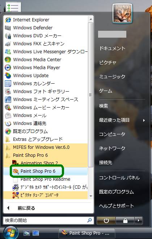Open Windows Update
This screenshot has width=152, height=239.
45,75
